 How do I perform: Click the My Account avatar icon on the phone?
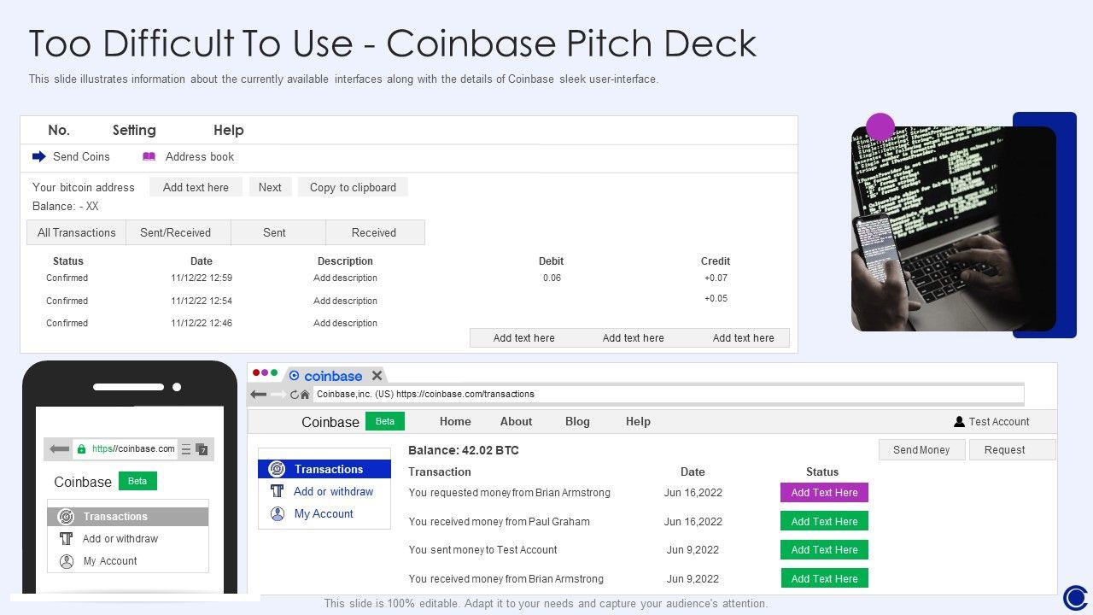pyautogui.click(x=67, y=561)
